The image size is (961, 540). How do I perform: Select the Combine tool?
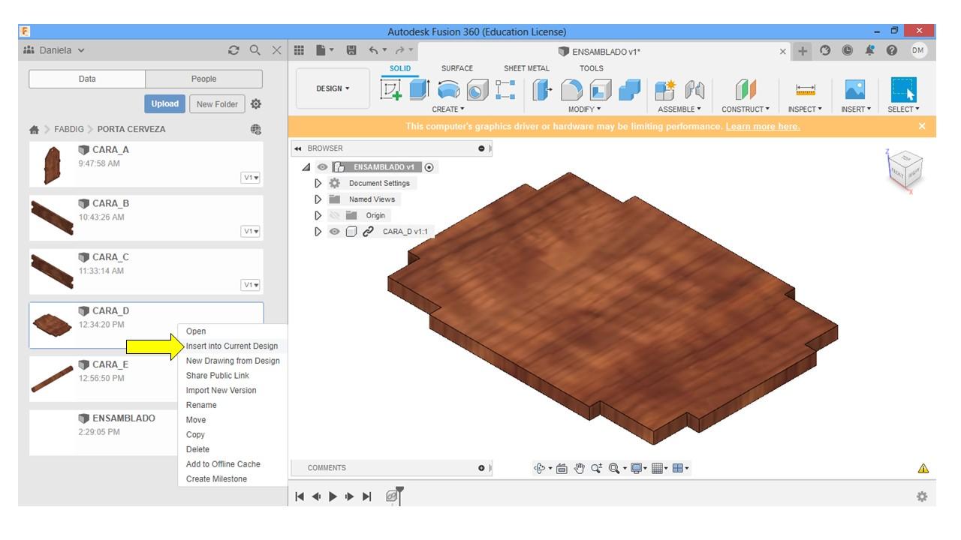click(x=629, y=90)
